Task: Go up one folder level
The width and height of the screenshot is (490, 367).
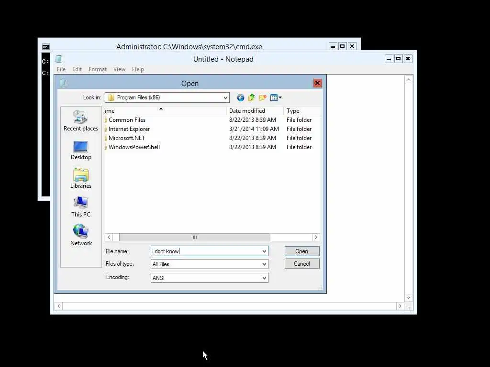Action: 251,97
